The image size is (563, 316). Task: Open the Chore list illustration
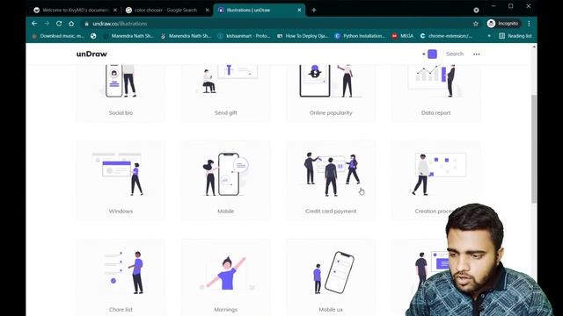tap(121, 277)
